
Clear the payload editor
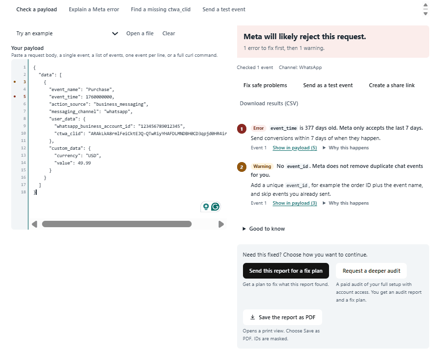(x=169, y=33)
